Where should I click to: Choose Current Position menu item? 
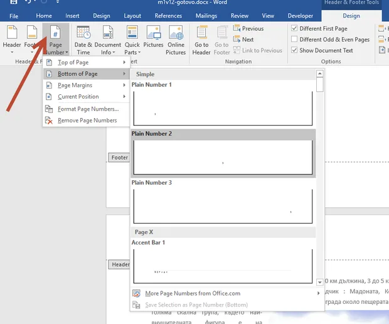[87, 97]
